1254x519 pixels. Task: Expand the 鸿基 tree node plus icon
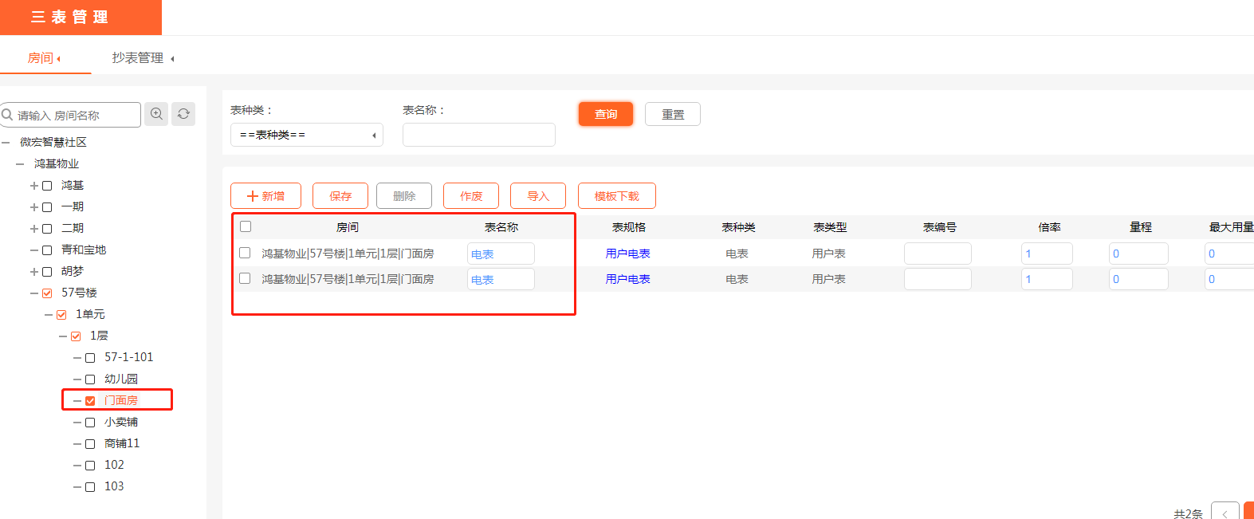(34, 186)
